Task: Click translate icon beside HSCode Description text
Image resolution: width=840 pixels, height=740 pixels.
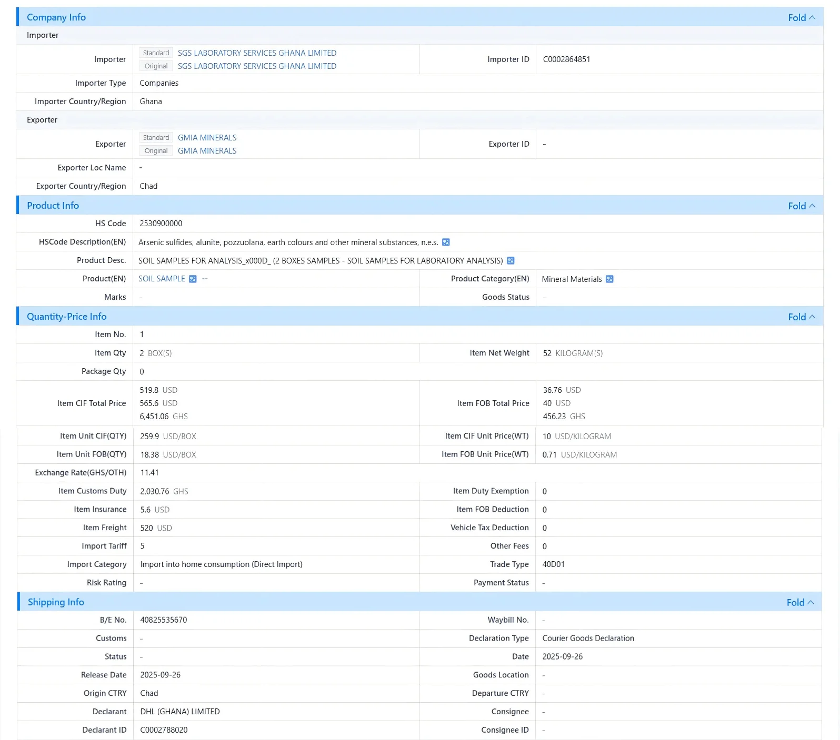Action: coord(446,242)
